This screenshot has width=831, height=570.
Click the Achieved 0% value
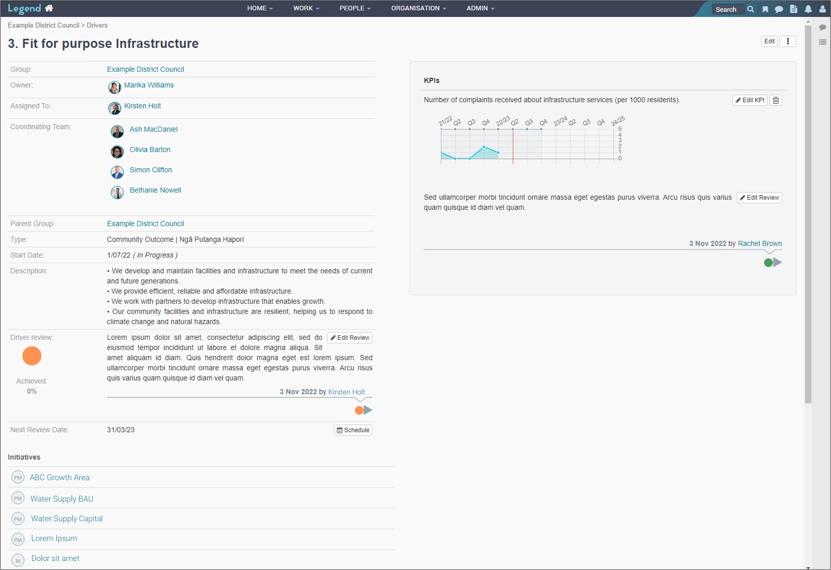[32, 391]
